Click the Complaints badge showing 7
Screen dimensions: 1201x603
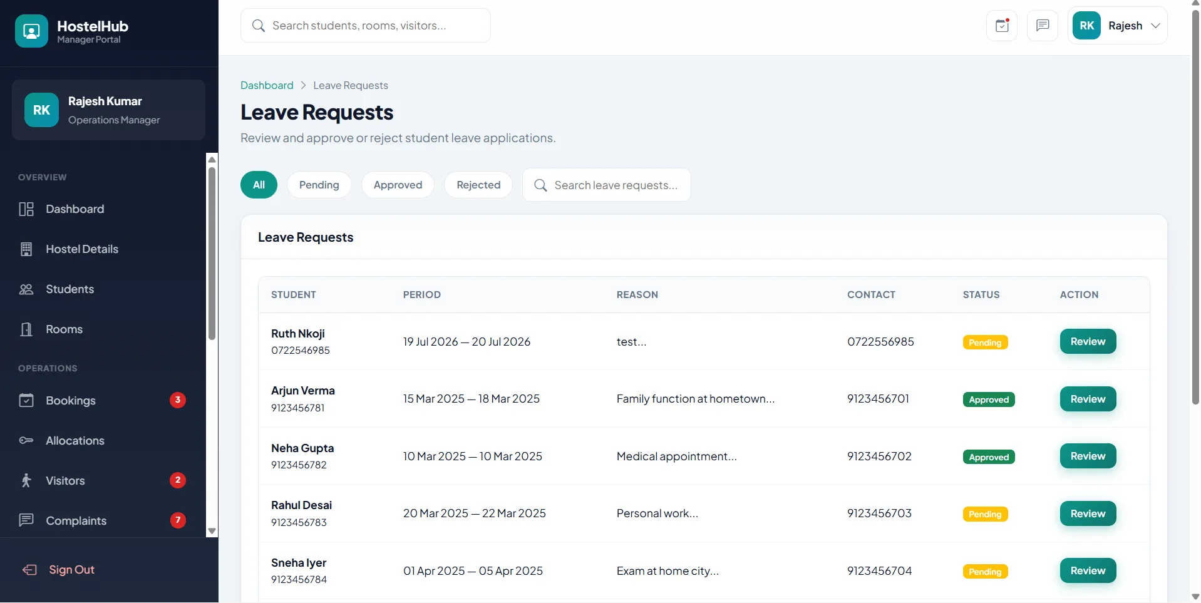pyautogui.click(x=178, y=520)
